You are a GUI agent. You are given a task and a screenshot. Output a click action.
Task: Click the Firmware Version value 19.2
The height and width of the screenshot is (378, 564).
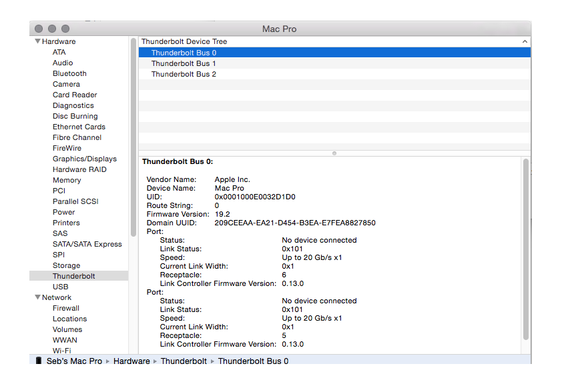pos(222,214)
